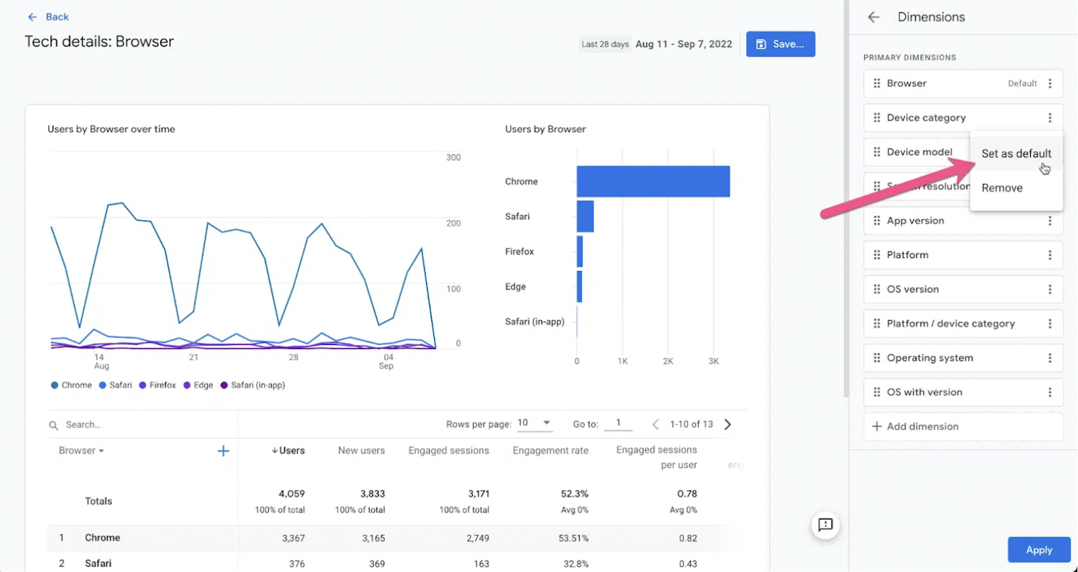Click the drag handle of App version
The height and width of the screenshot is (572, 1078).
point(877,221)
